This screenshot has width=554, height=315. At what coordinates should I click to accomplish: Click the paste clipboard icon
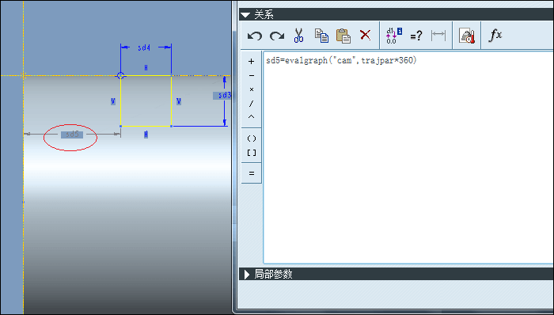343,36
